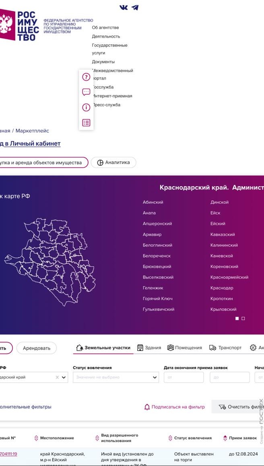Image resolution: width=264 pixels, height=466 pixels.
Task: Click the Здания building icon
Action: click(x=140, y=347)
